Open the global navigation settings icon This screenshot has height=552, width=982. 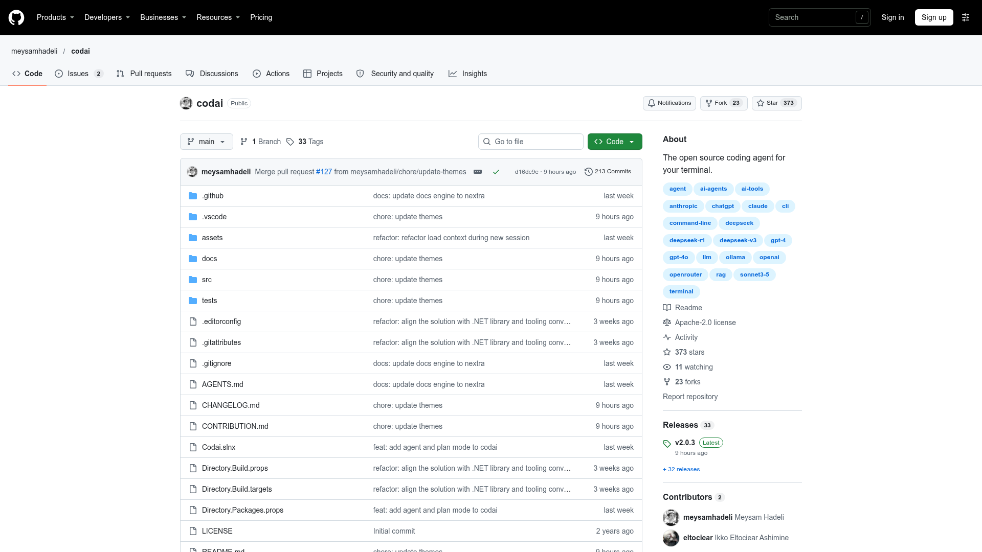pos(966,17)
